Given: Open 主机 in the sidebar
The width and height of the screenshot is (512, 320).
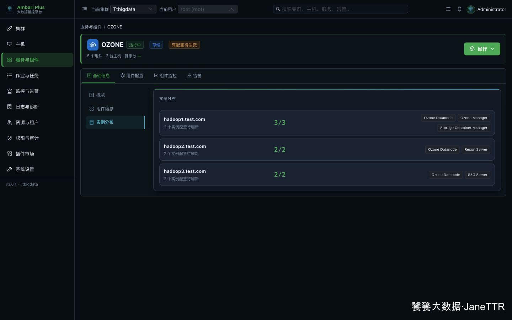Looking at the screenshot, I should (37, 44).
